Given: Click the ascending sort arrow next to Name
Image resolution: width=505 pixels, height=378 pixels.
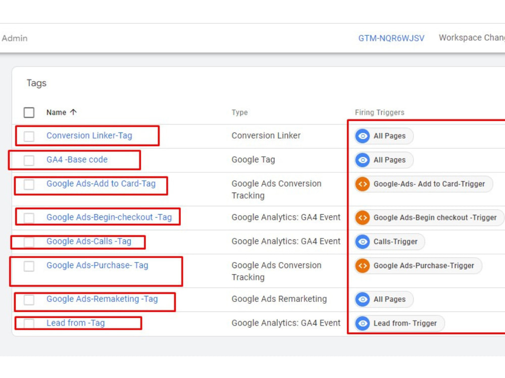Looking at the screenshot, I should click(73, 112).
